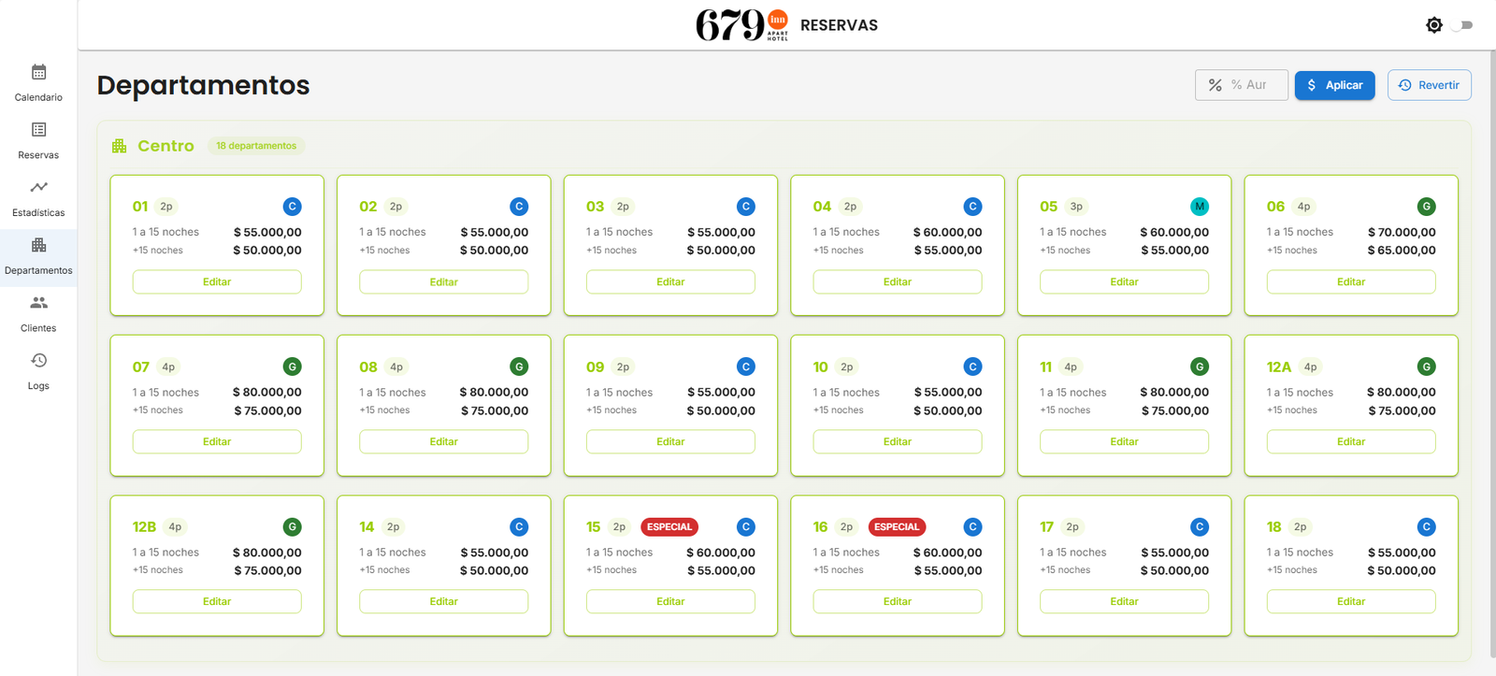Click the ESPECIAL tag on department 16
Viewport: 1496px width, 676px height.
coord(896,527)
